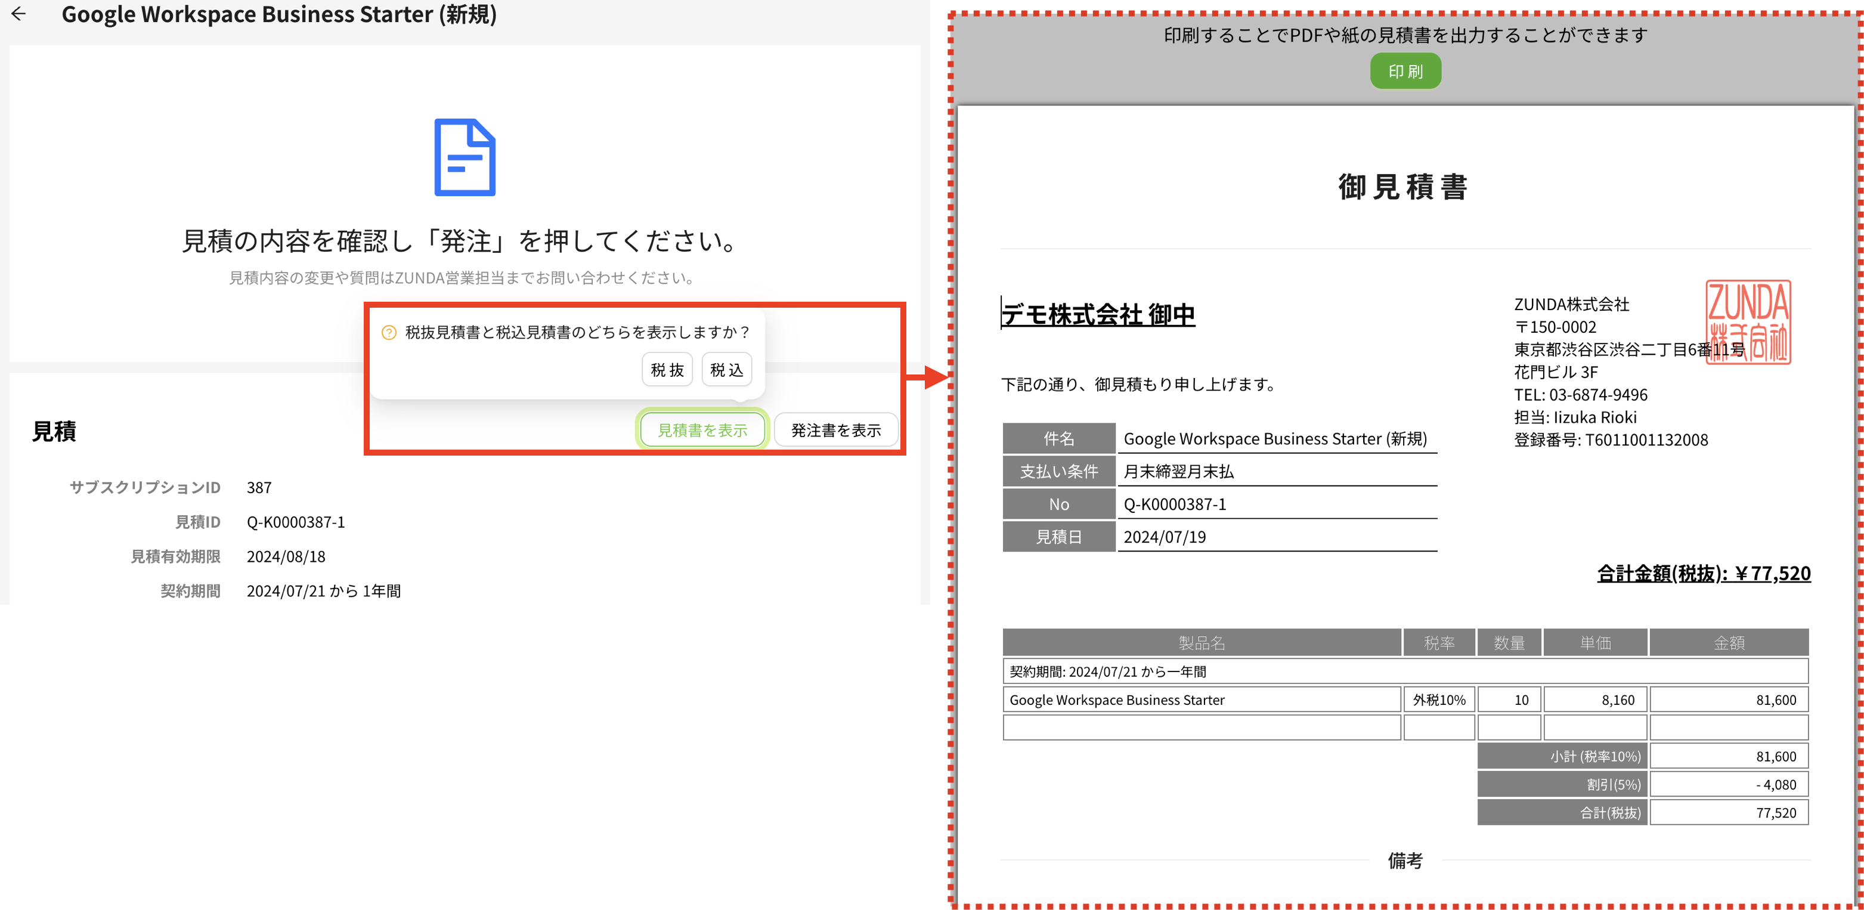1864x910 pixels.
Task: Select the 小計 (税率10%) label
Action: [1562, 756]
